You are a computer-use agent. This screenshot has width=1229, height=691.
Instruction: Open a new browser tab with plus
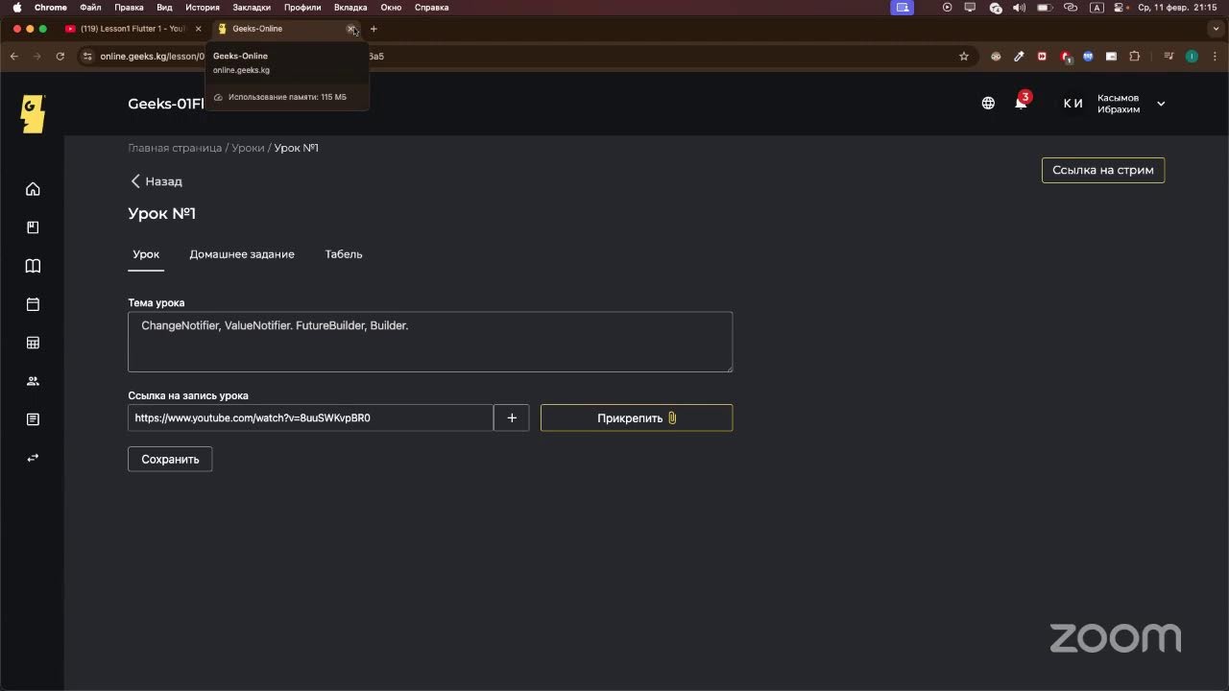click(374, 29)
